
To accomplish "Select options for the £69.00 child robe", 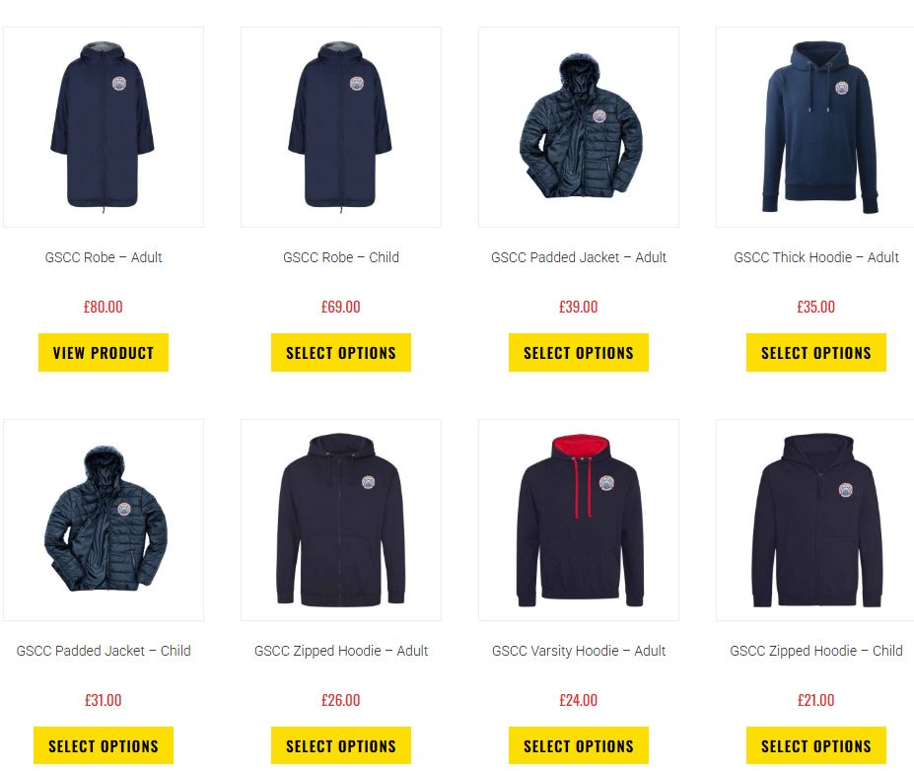I will [x=341, y=353].
